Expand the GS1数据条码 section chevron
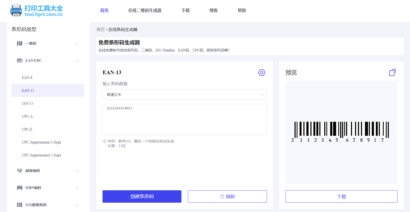 [x=77, y=205]
